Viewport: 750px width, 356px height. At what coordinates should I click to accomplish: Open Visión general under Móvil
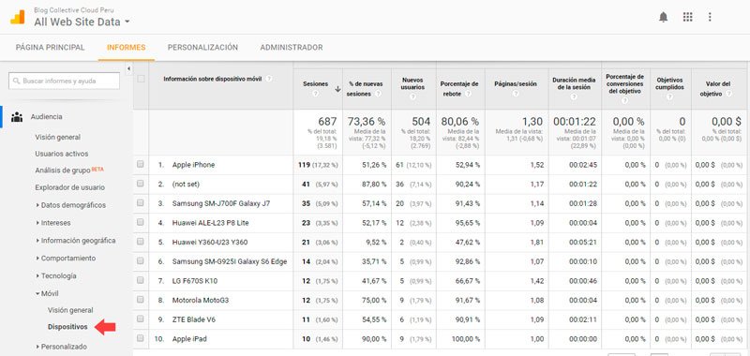point(70,310)
